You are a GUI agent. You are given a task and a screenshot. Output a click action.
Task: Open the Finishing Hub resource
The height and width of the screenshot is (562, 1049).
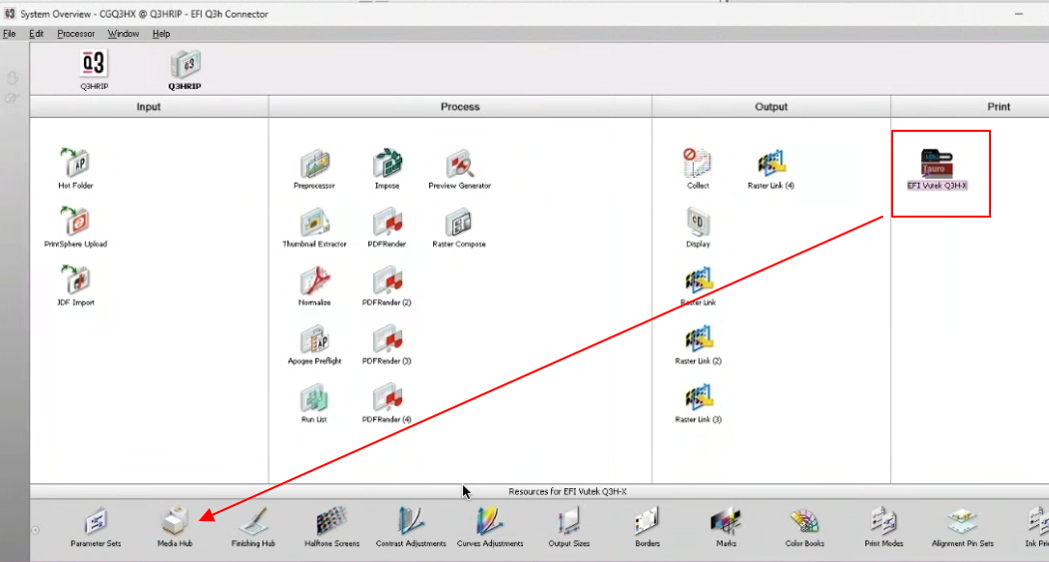(253, 521)
